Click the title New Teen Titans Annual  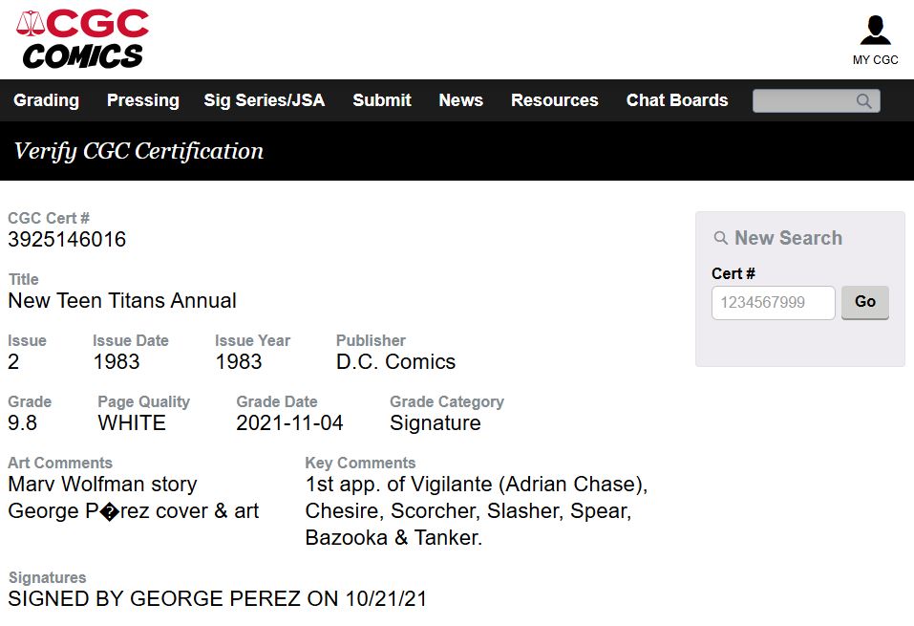[122, 300]
